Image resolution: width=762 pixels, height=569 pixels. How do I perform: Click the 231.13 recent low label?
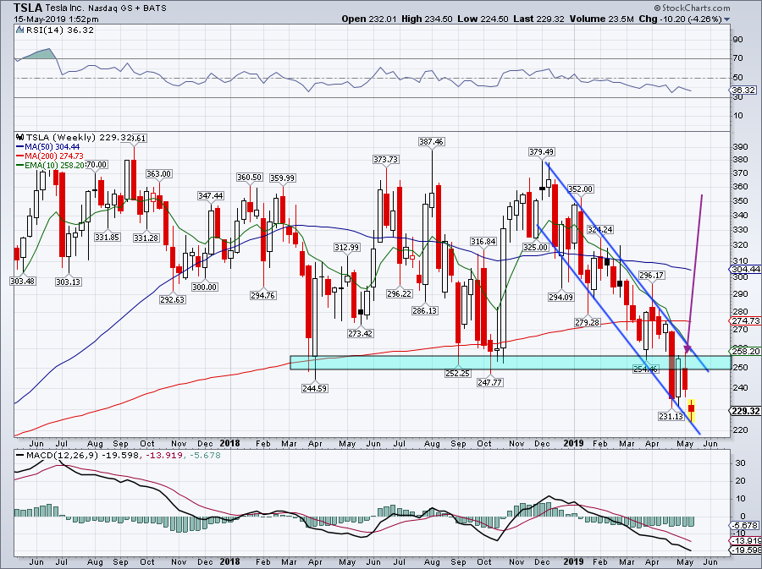[671, 416]
